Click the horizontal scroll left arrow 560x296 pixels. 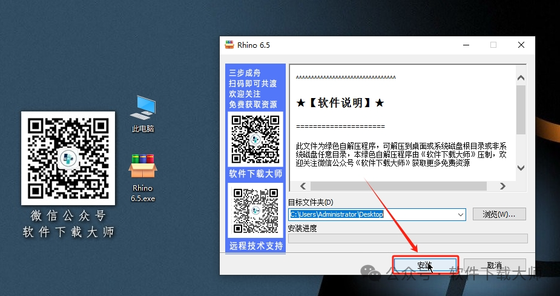click(303, 186)
